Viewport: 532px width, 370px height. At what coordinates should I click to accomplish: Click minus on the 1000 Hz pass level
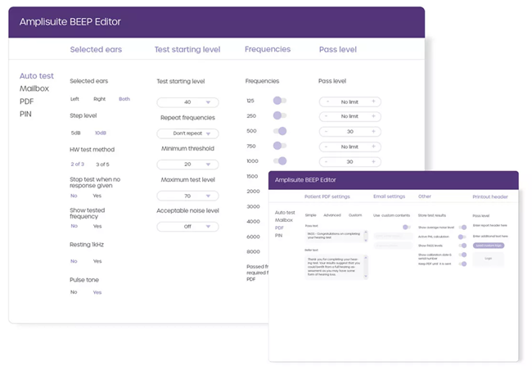(x=327, y=162)
